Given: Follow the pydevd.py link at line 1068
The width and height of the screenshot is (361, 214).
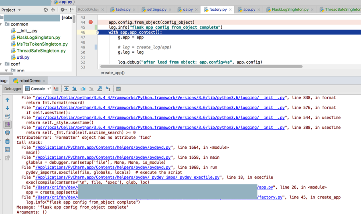Looking at the screenshot, I should 103,167.
